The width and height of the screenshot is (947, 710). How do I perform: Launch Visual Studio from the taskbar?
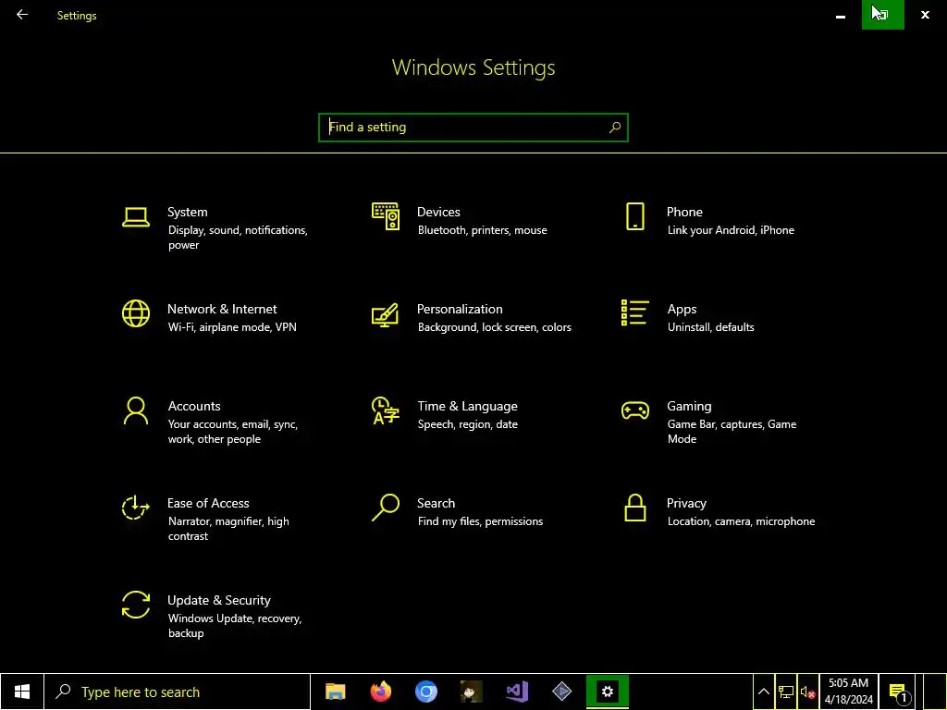click(517, 692)
